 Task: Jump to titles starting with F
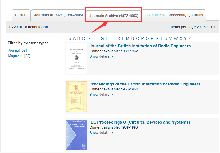point(97,38)
